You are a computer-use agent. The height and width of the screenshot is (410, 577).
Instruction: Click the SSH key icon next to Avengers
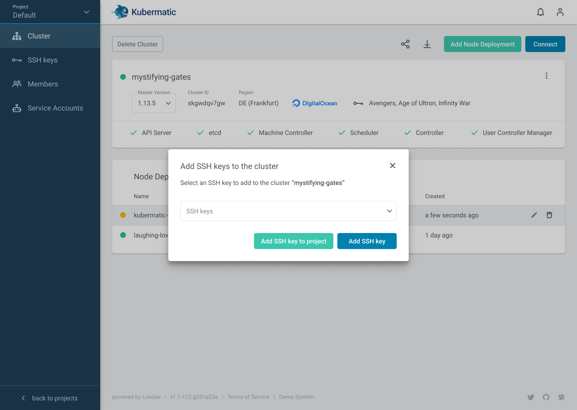pos(358,103)
